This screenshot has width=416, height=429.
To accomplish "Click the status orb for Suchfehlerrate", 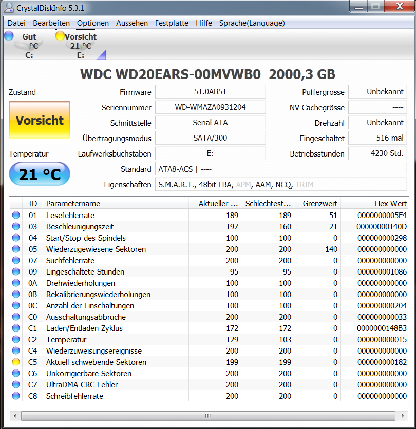I will [16, 260].
